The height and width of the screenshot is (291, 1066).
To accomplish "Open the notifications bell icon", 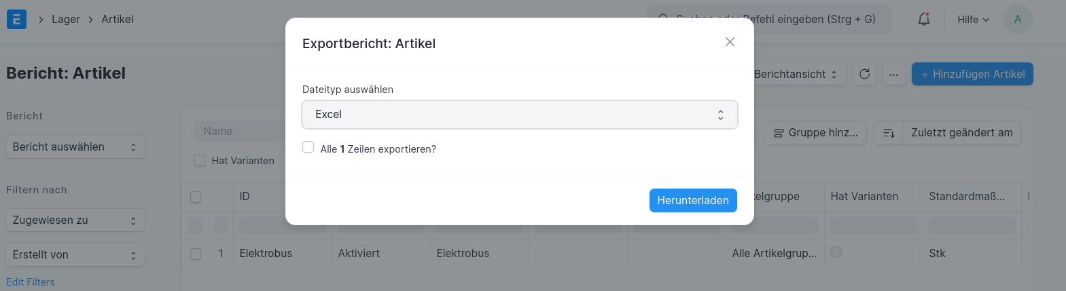I will click(924, 19).
